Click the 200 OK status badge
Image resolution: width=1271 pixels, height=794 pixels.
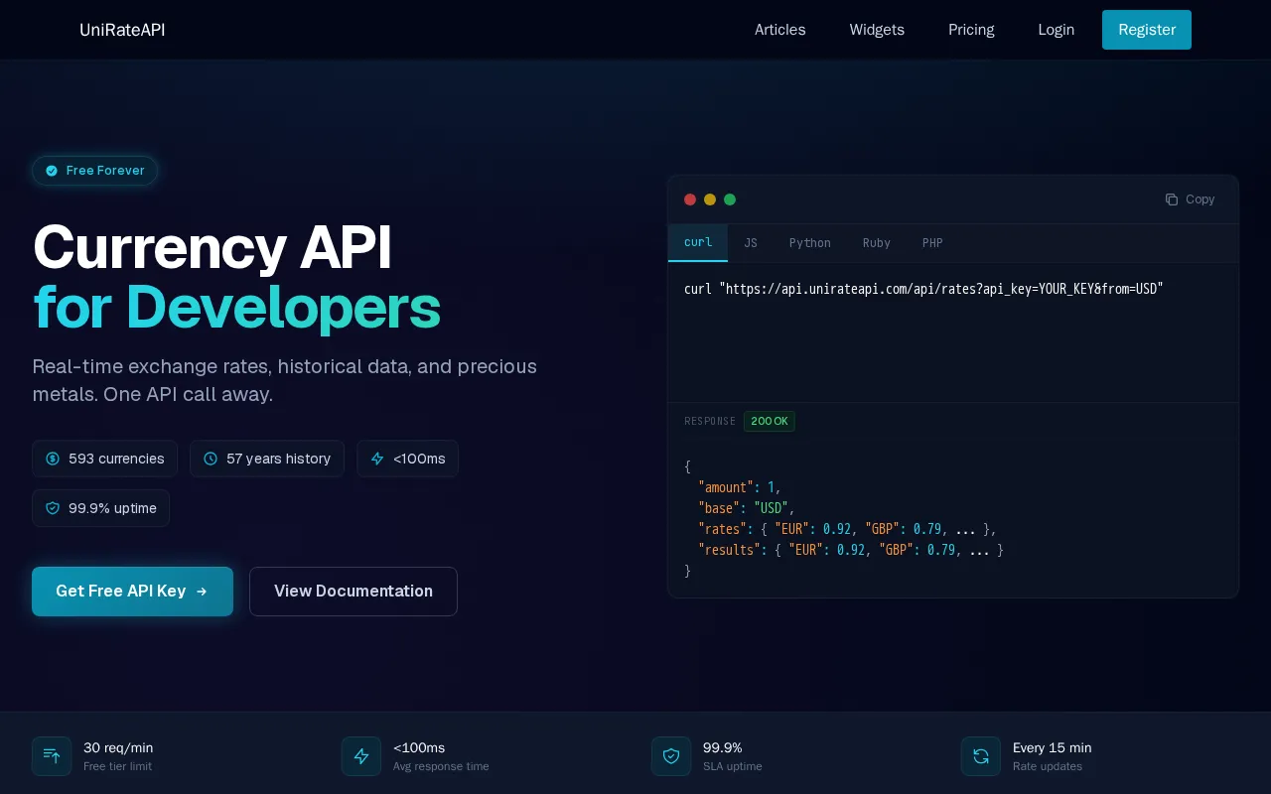point(770,422)
